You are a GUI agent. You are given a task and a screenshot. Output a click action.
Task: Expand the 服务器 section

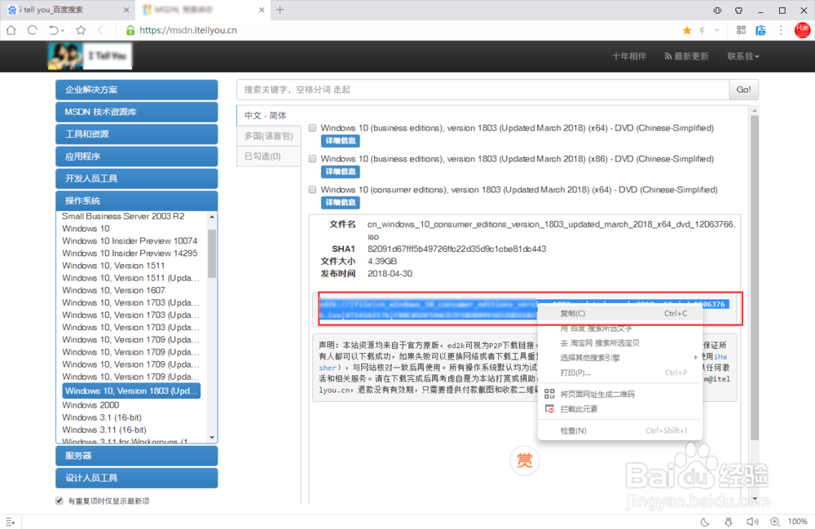137,456
